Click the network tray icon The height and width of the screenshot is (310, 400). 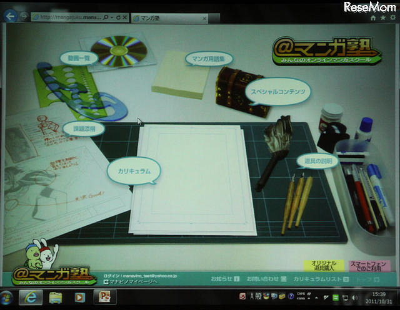pyautogui.click(x=345, y=298)
